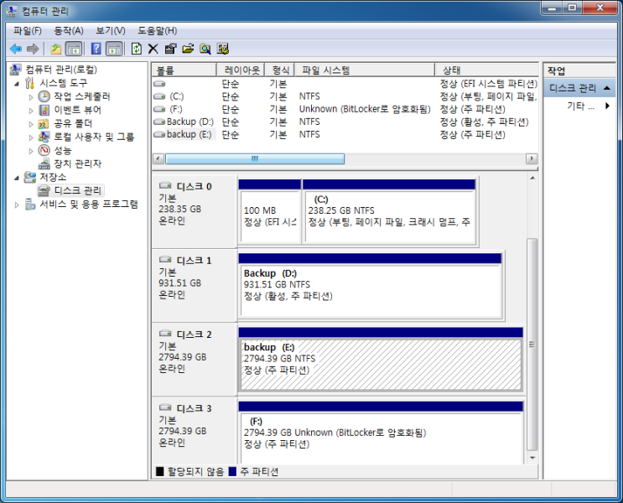Click the right arrow of horizontal scrollbar
The image size is (623, 503).
tap(532, 159)
